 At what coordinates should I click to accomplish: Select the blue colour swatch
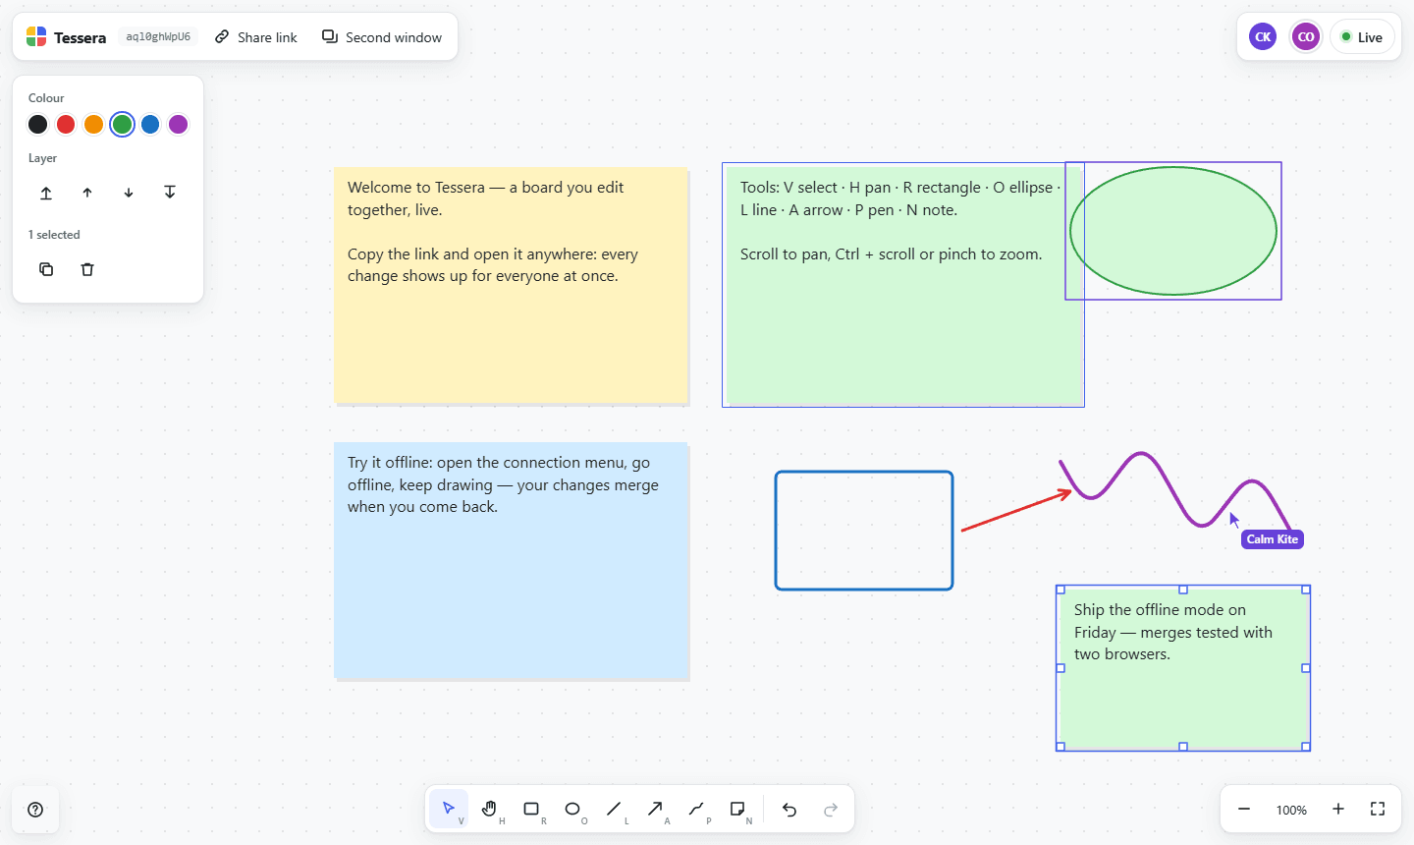pyautogui.click(x=150, y=124)
